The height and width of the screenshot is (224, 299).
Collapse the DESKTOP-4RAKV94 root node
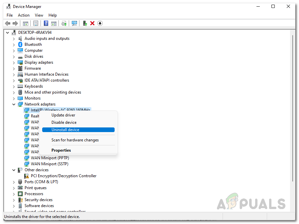[x=8, y=33]
